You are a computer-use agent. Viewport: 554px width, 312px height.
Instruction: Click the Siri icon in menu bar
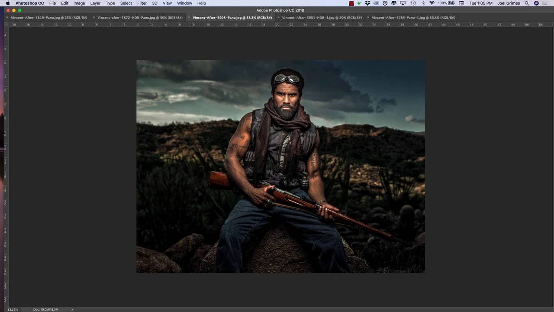(x=536, y=3)
